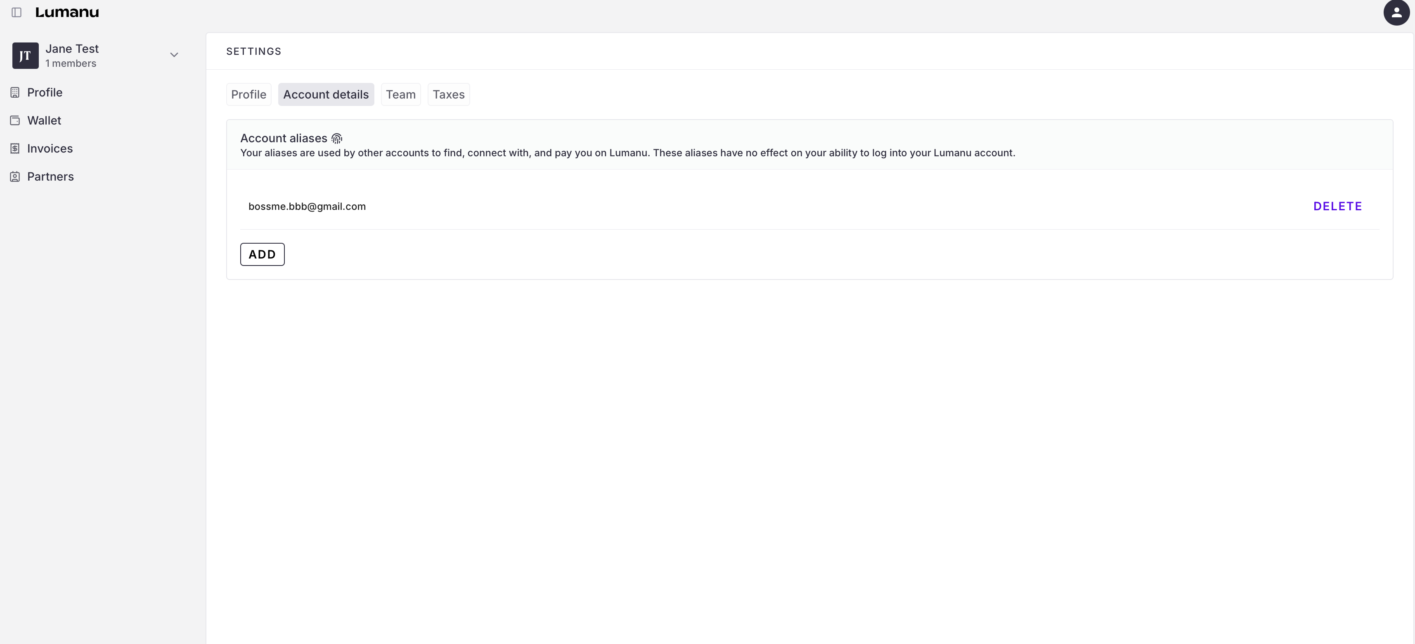The image size is (1415, 644).
Task: Open Partners from the sidebar label
Action: point(50,176)
